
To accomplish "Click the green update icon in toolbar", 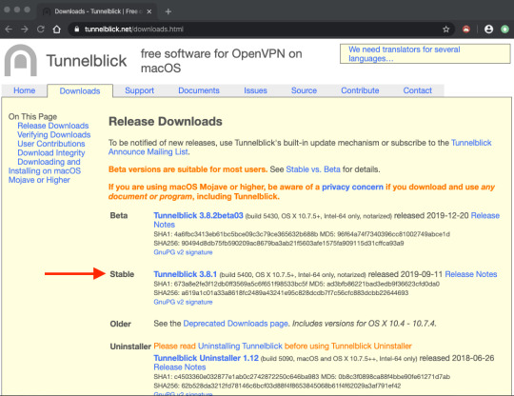I will [x=504, y=30].
